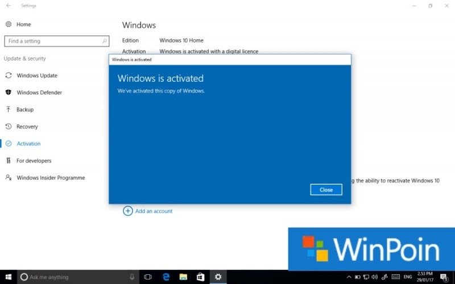Click the network icon in system tray

tap(366, 277)
